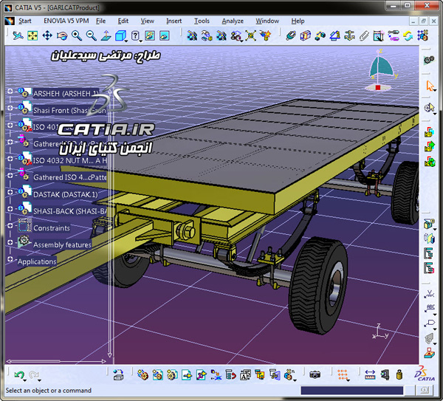This screenshot has width=443, height=401.
Task: Open the Redo history dropdown arrow
Action: click(40, 380)
